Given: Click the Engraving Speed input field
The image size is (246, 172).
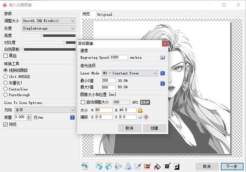Looking at the screenshot, I should pyautogui.click(x=119, y=57).
